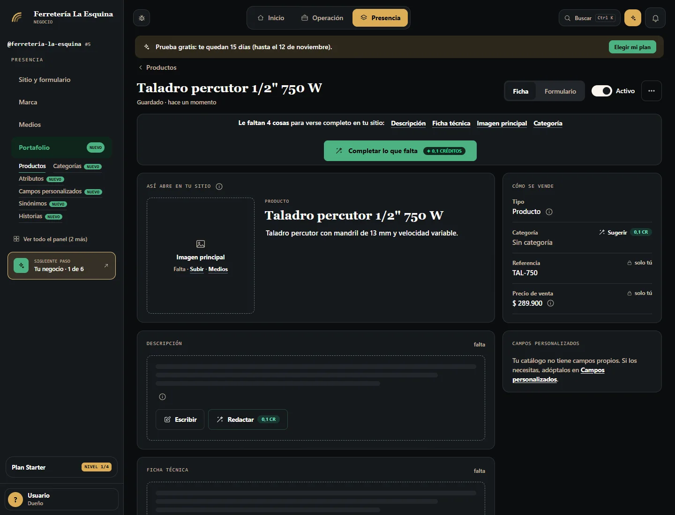Select the Presencia navigation tab

(x=380, y=18)
